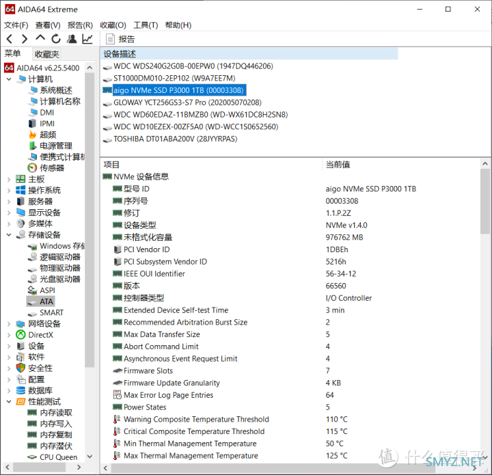This screenshot has height=475, width=492.
Task: Select 逻辑驱动器 in the tree
Action: click(59, 257)
